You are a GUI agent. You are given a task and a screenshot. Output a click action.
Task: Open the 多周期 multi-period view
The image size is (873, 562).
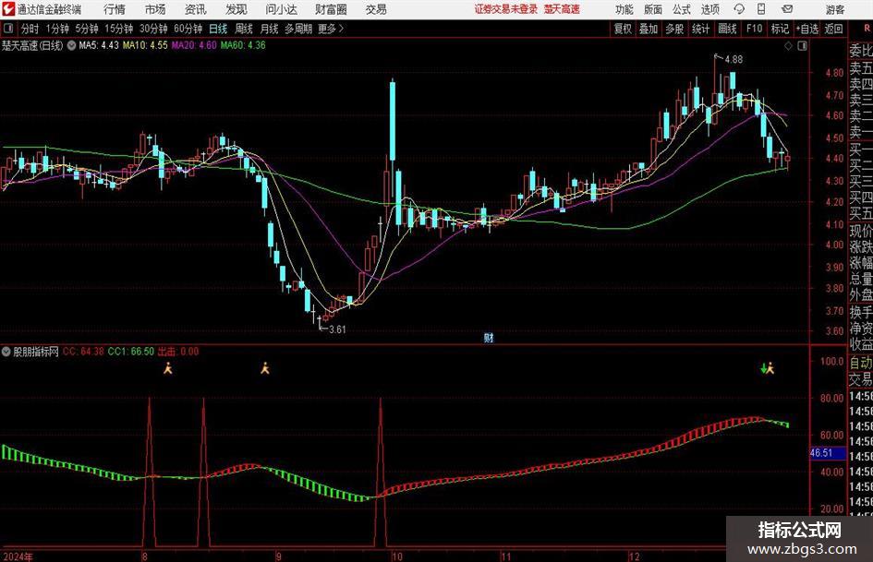(298, 29)
